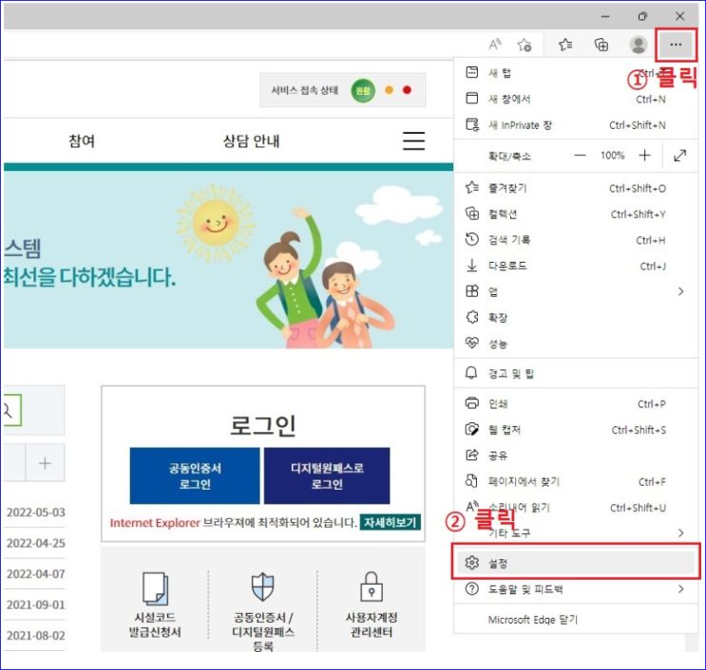Add this page to favorites star icon
Viewport: 706px width, 670px height.
coord(525,45)
